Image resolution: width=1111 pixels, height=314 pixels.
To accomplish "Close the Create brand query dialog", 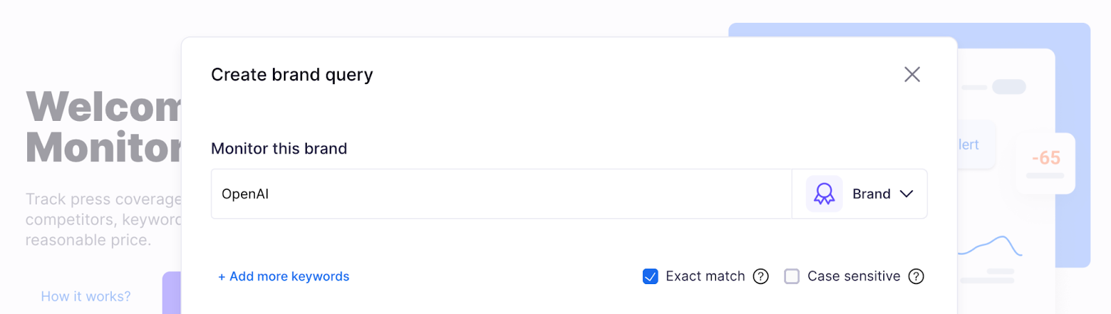I will tap(912, 74).
